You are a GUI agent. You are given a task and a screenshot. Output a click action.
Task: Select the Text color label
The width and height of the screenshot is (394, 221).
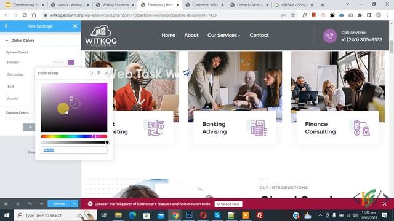click(x=10, y=87)
